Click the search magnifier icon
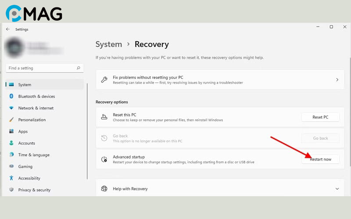The width and height of the screenshot is (351, 219). click(x=79, y=68)
